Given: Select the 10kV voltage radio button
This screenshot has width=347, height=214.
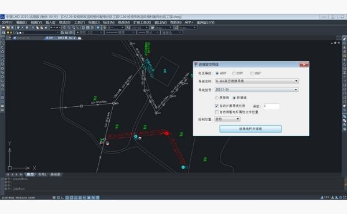Looking at the screenshot, I should pos(252,73).
